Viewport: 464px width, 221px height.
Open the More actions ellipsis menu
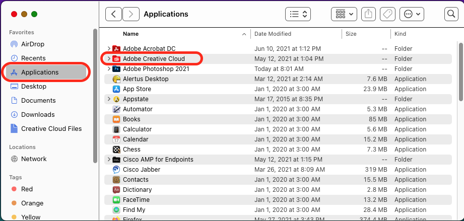(412, 14)
